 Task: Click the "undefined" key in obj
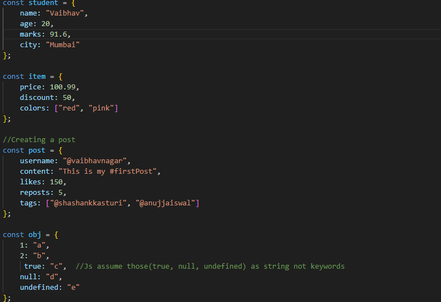[39, 288]
